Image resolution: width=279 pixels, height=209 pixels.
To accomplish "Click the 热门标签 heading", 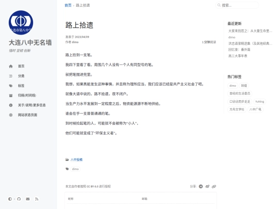I will [x=235, y=77].
